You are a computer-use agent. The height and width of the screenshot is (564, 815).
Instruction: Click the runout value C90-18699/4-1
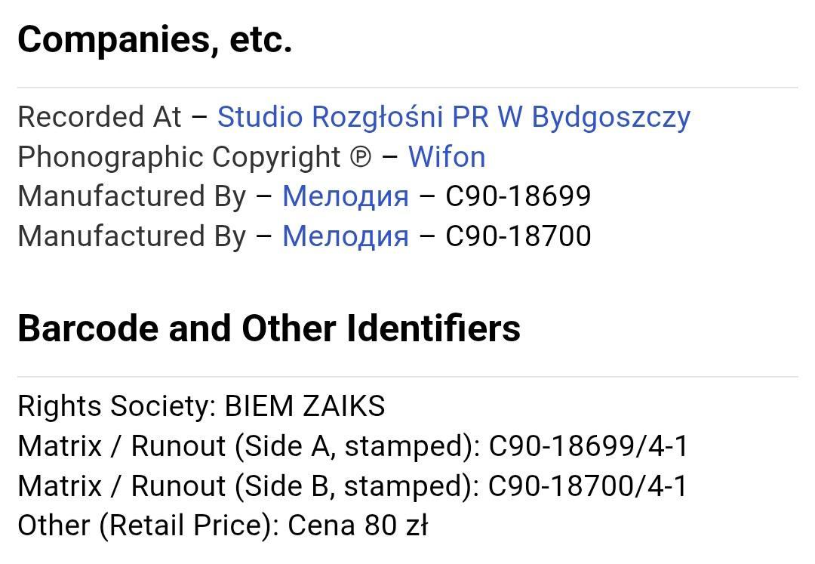pos(589,446)
